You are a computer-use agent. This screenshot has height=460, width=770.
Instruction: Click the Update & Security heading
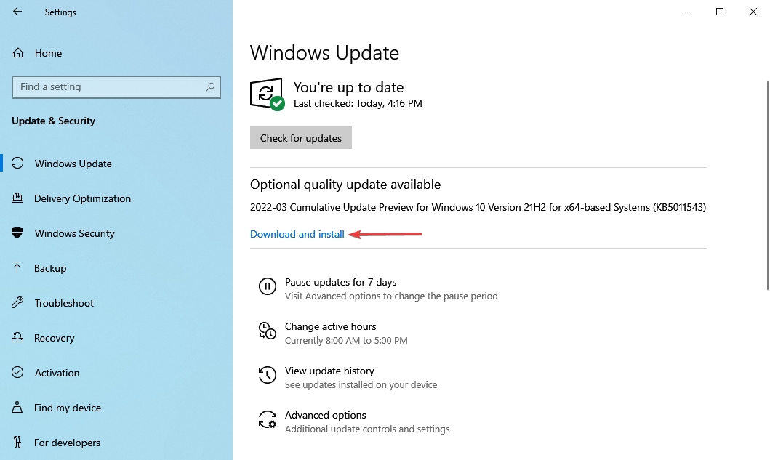(x=53, y=121)
